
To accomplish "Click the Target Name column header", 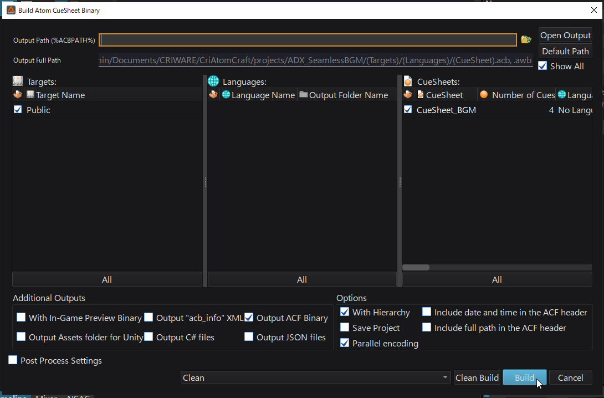I will click(60, 95).
